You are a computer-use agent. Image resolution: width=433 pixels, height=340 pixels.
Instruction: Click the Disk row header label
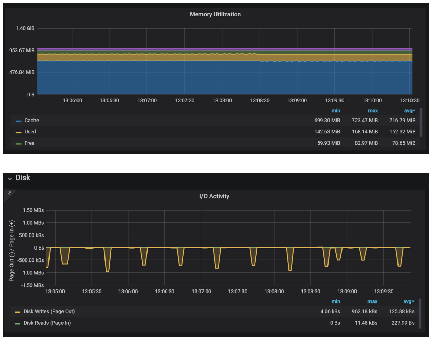pyautogui.click(x=23, y=178)
